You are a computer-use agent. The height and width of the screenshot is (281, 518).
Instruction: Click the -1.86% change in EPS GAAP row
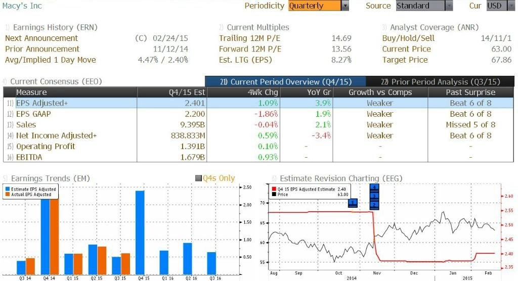tap(266, 114)
